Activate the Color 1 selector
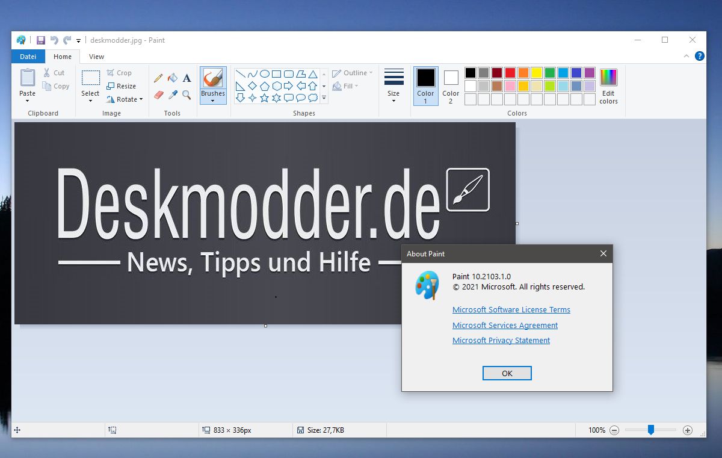Image resolution: width=722 pixels, height=458 pixels. pos(425,86)
